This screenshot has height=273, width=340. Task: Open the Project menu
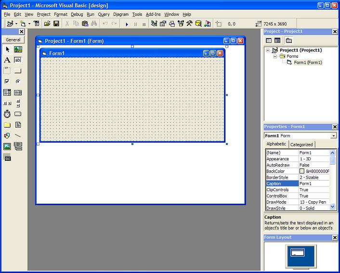pos(44,14)
